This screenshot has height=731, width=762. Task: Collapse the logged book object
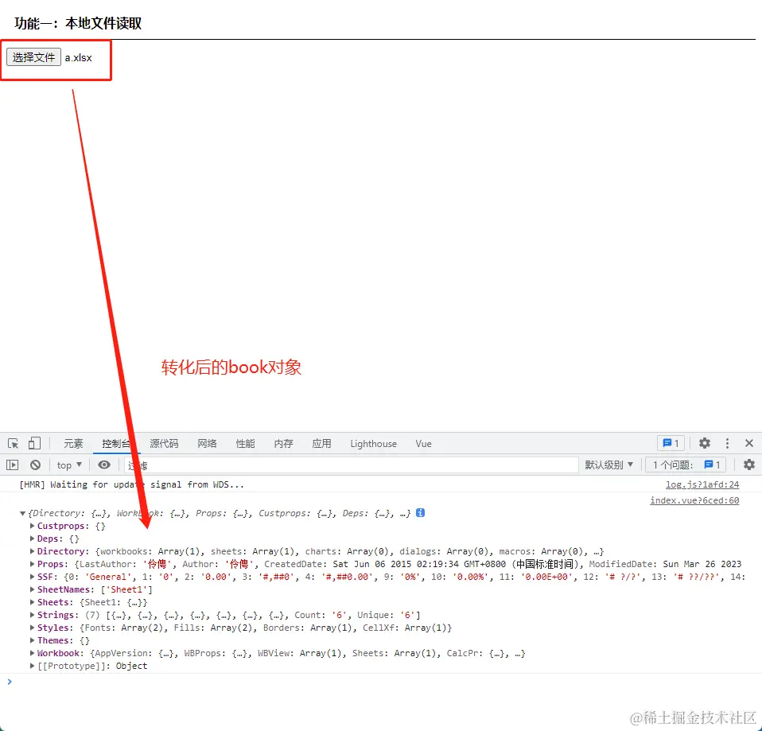[x=22, y=513]
